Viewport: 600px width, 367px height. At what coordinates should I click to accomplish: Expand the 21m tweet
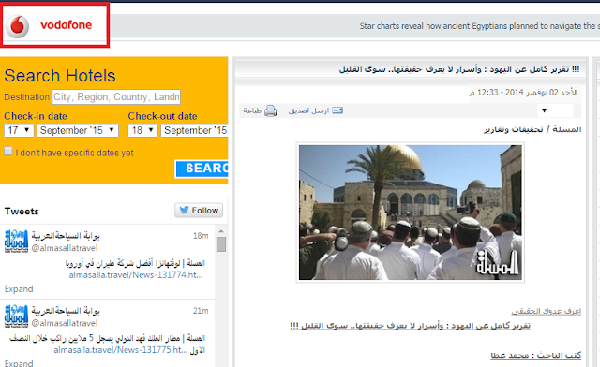click(x=19, y=363)
